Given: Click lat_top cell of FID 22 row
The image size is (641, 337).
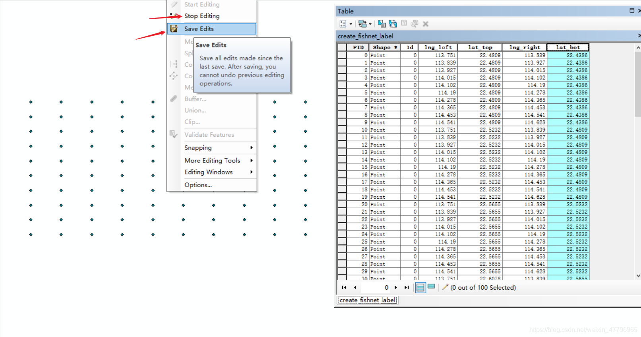Looking at the screenshot, I should [x=480, y=219].
